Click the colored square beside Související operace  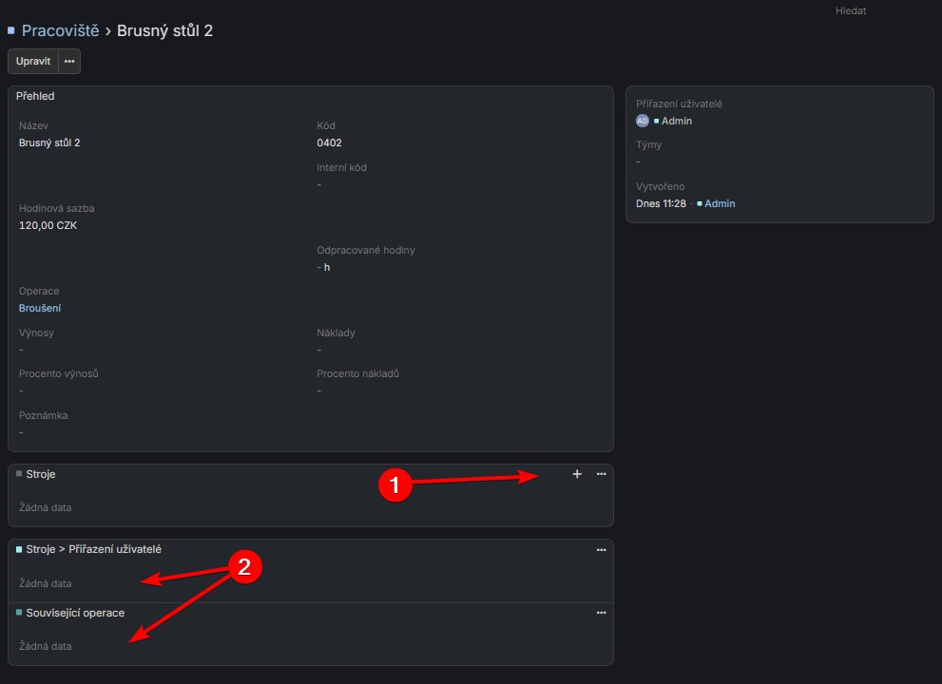[x=19, y=613]
